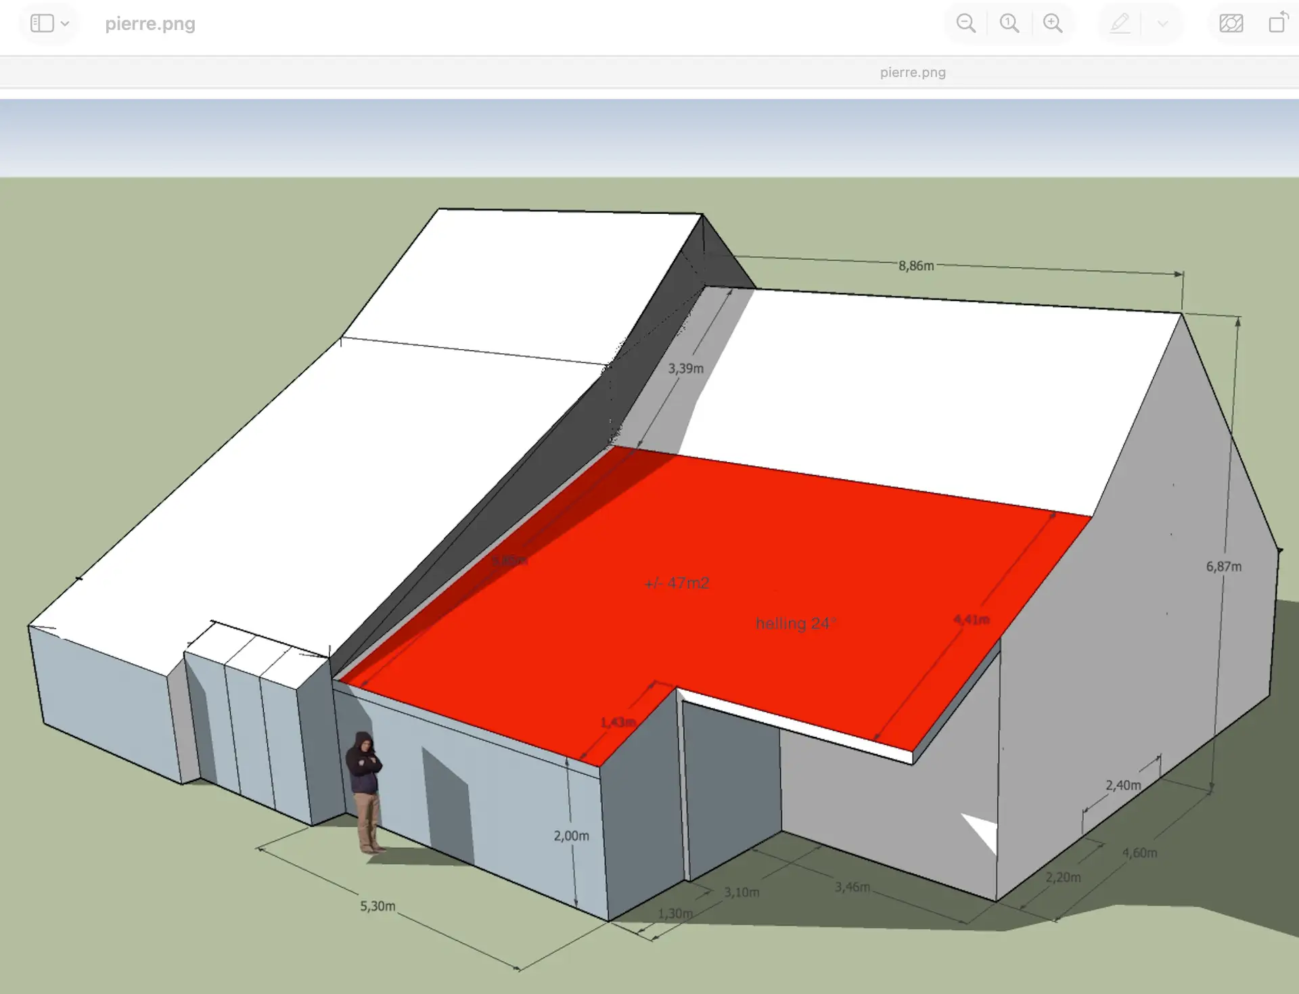The image size is (1299, 994).
Task: Select the pierre.png tab
Action: pos(912,72)
